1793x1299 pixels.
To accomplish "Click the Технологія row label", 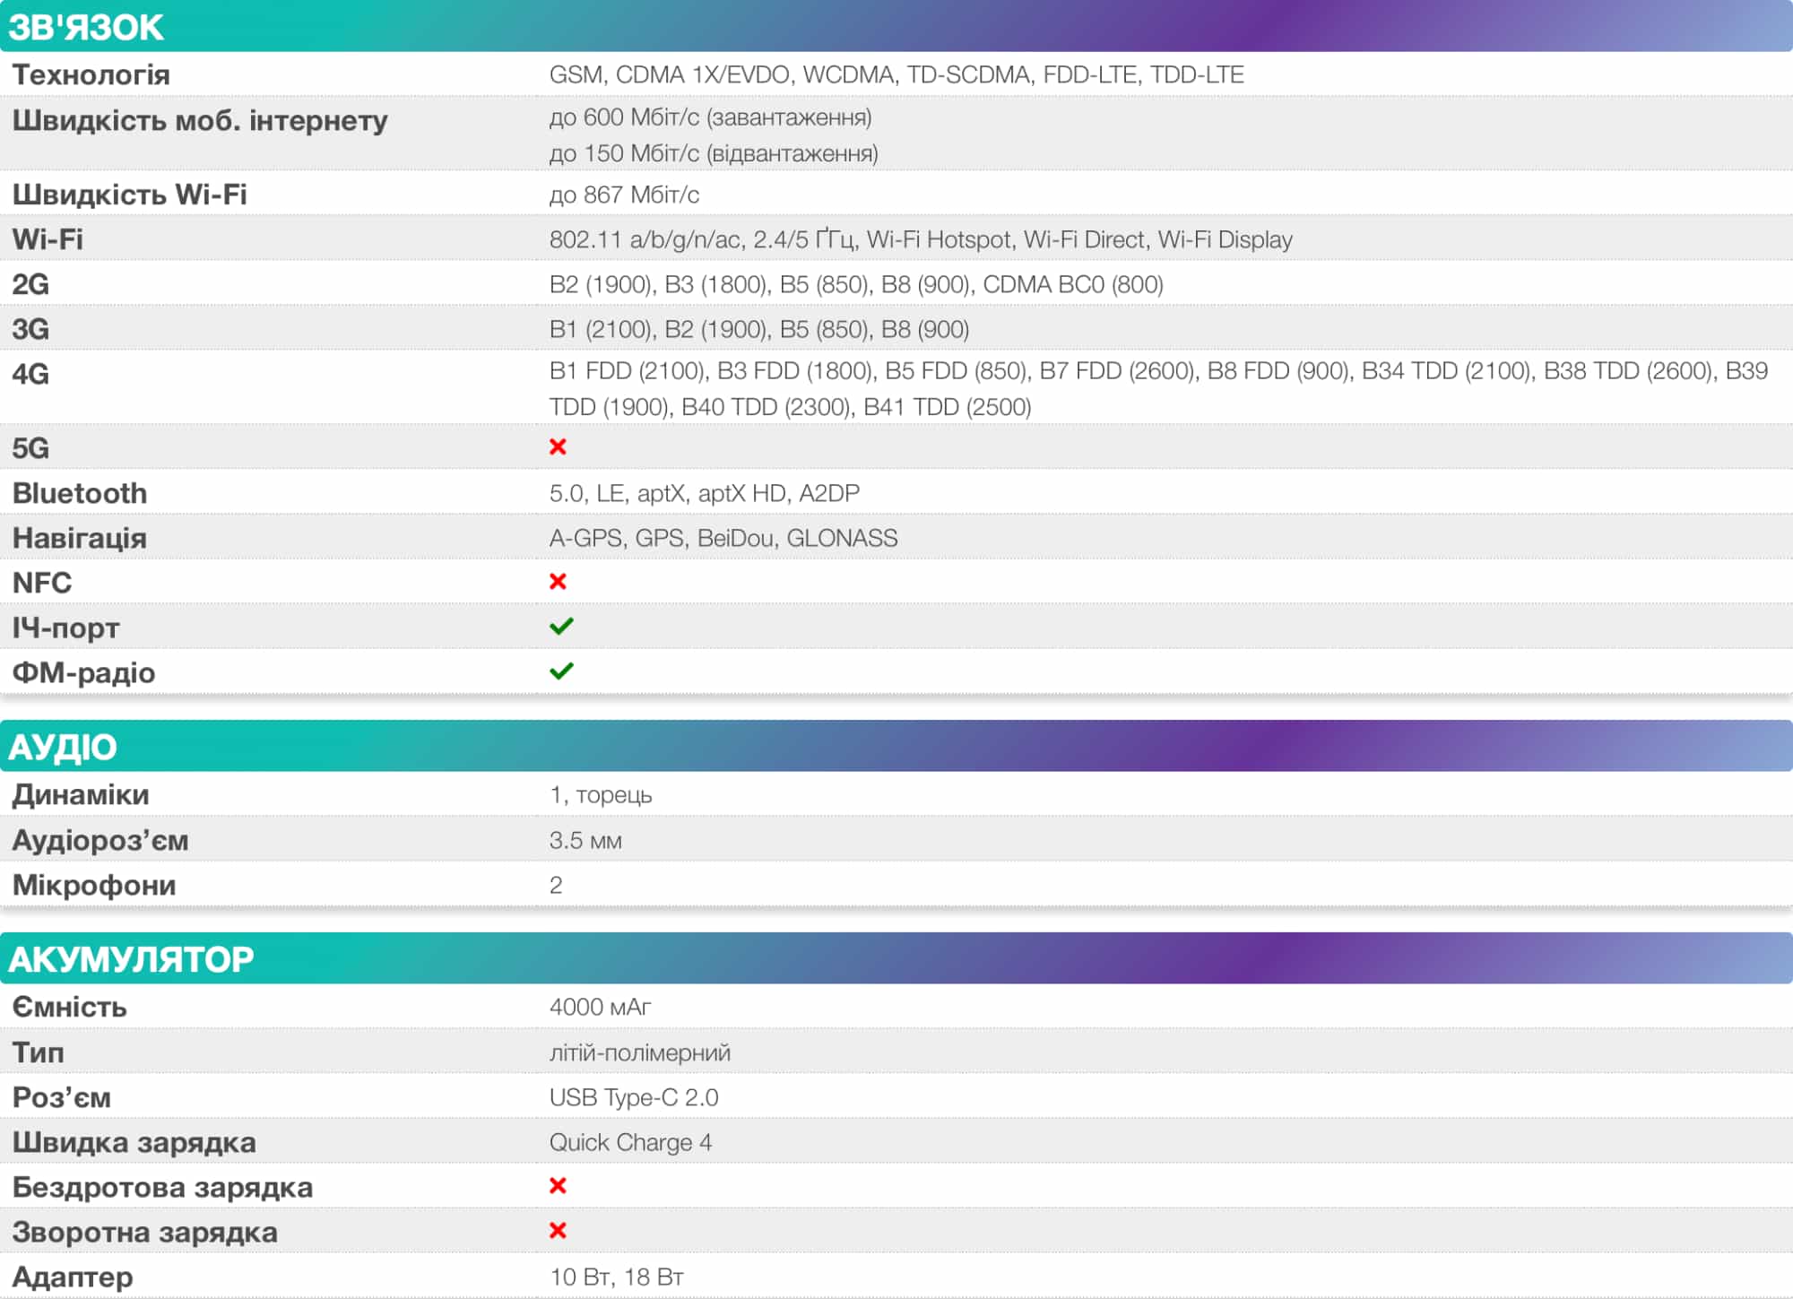I will (91, 74).
